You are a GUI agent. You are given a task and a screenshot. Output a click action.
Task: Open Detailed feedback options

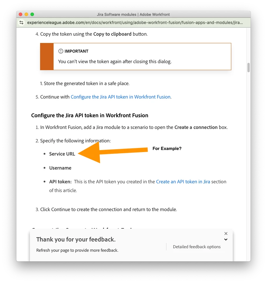(197, 247)
